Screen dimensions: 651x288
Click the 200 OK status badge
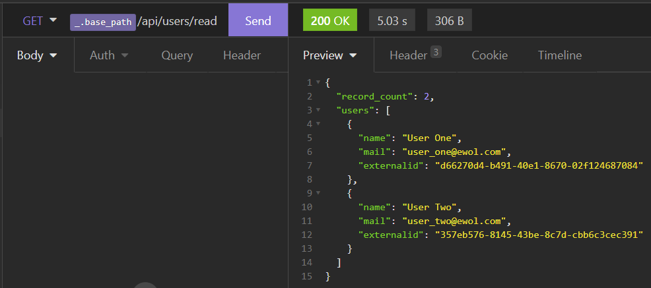[330, 21]
